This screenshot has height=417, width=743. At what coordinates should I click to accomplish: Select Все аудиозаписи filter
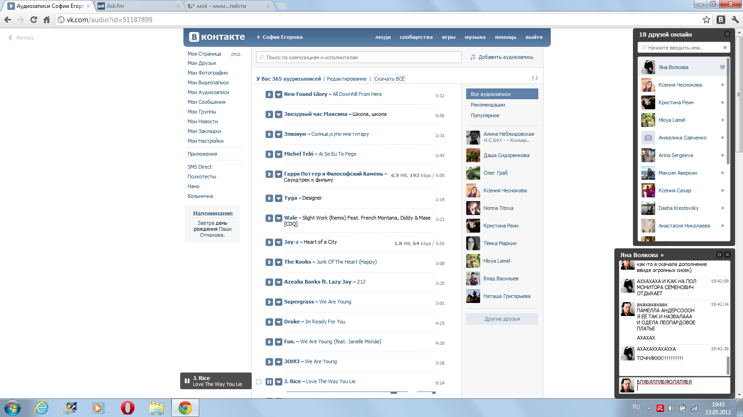[502, 94]
